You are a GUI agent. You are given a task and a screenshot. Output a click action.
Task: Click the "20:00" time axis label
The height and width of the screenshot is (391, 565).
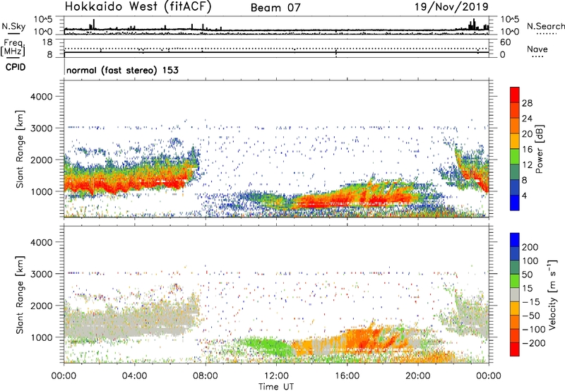[417, 376]
